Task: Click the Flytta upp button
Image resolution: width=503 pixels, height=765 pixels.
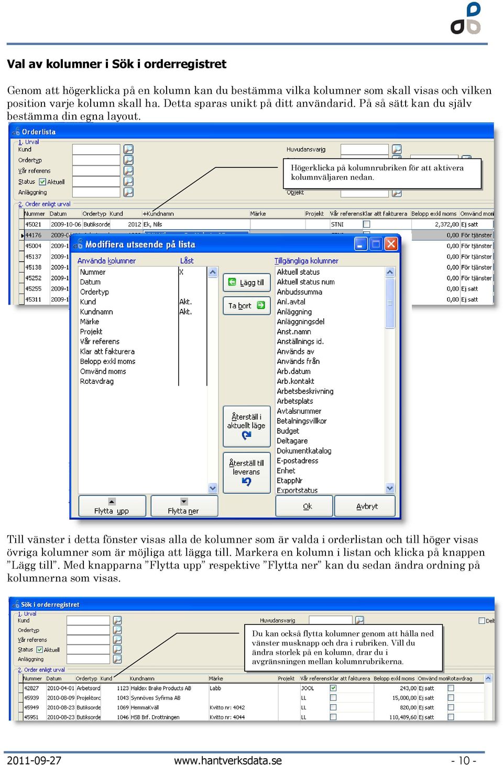Action: point(112,507)
